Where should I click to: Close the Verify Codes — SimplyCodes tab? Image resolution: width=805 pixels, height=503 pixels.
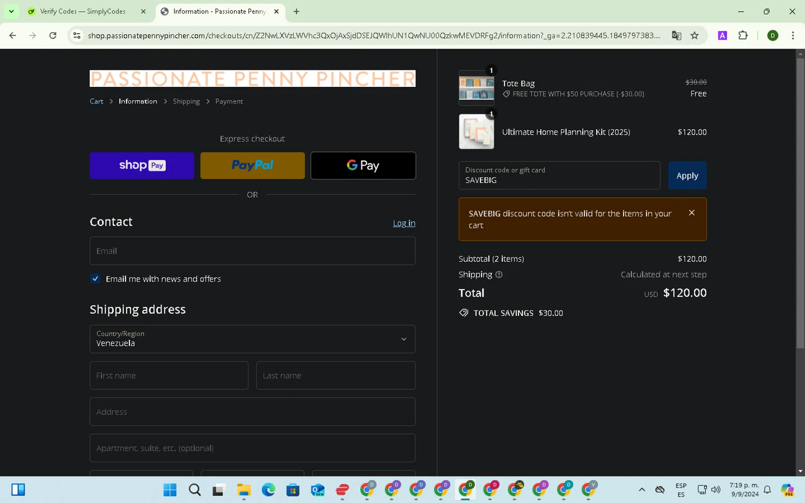coord(143,11)
